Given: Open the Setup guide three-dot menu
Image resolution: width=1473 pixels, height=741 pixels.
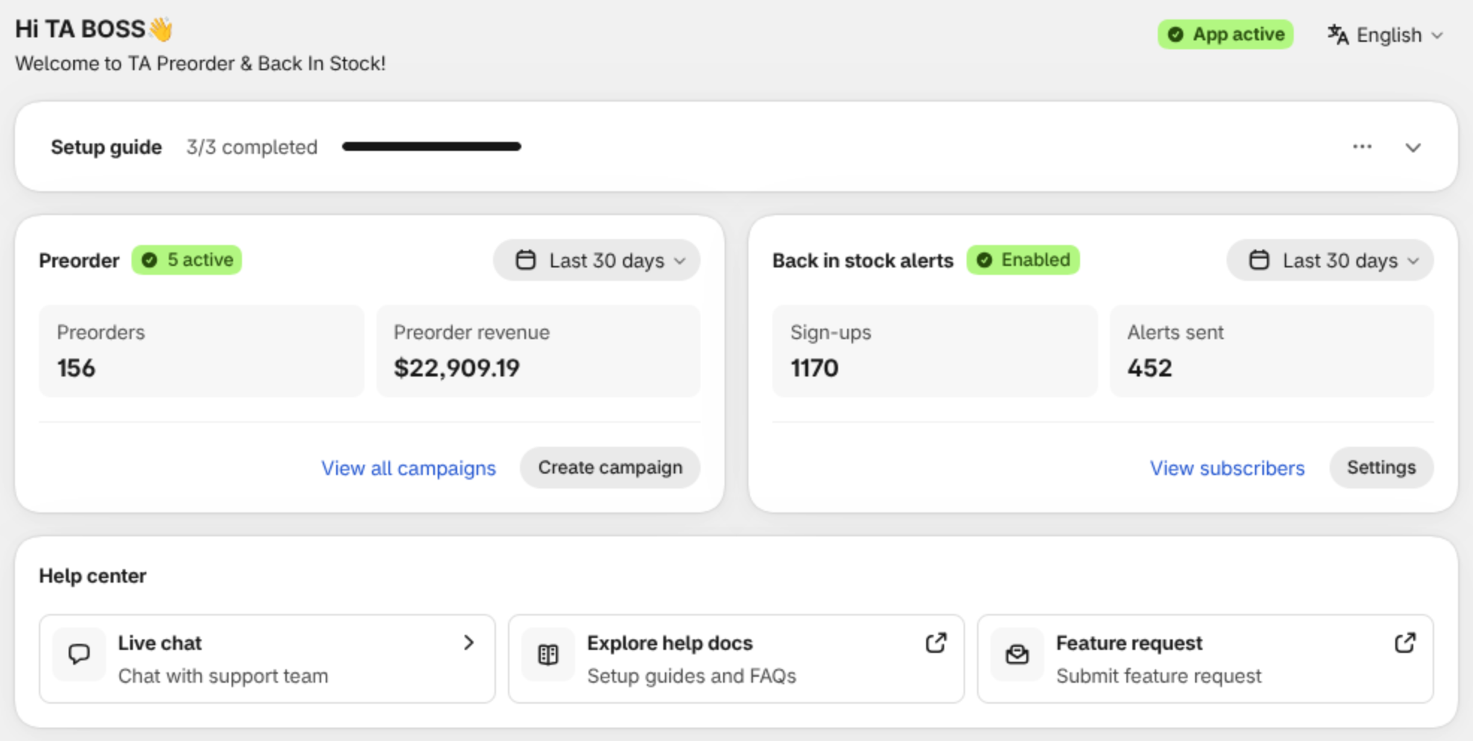Looking at the screenshot, I should (x=1362, y=146).
